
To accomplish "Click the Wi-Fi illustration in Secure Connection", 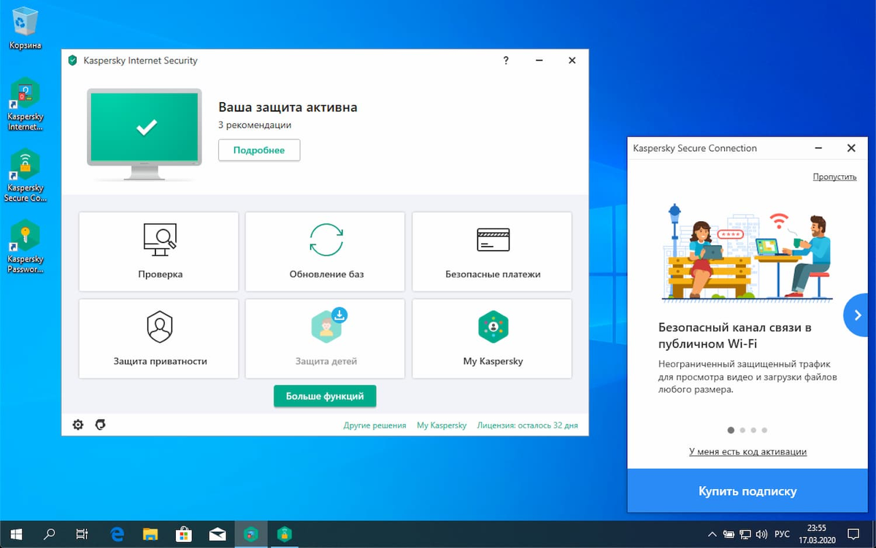I will click(748, 253).
